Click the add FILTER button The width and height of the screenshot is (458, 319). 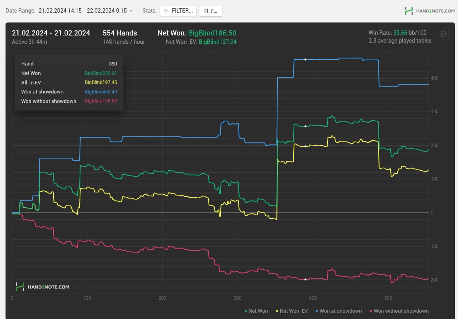coord(178,11)
